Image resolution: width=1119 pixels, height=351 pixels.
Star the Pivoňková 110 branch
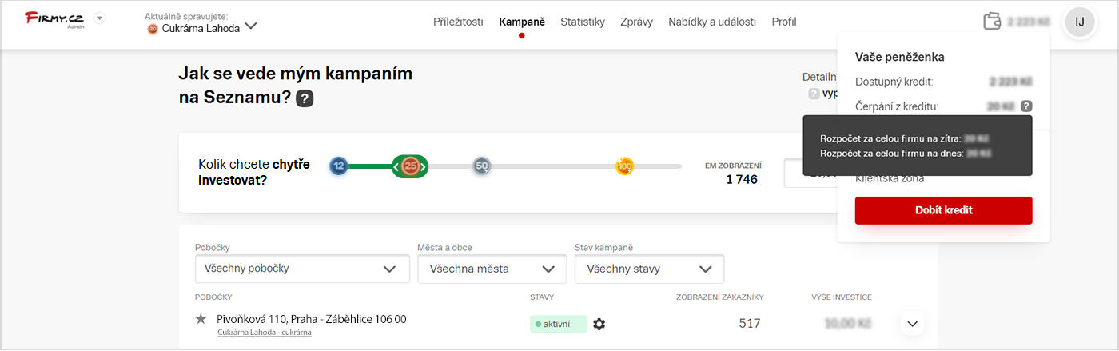[x=201, y=319]
